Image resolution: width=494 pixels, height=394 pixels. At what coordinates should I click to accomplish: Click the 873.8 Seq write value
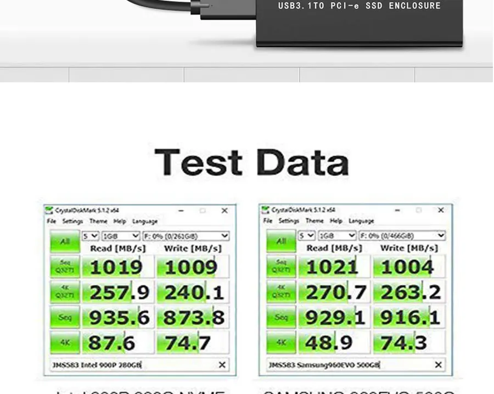tap(193, 318)
